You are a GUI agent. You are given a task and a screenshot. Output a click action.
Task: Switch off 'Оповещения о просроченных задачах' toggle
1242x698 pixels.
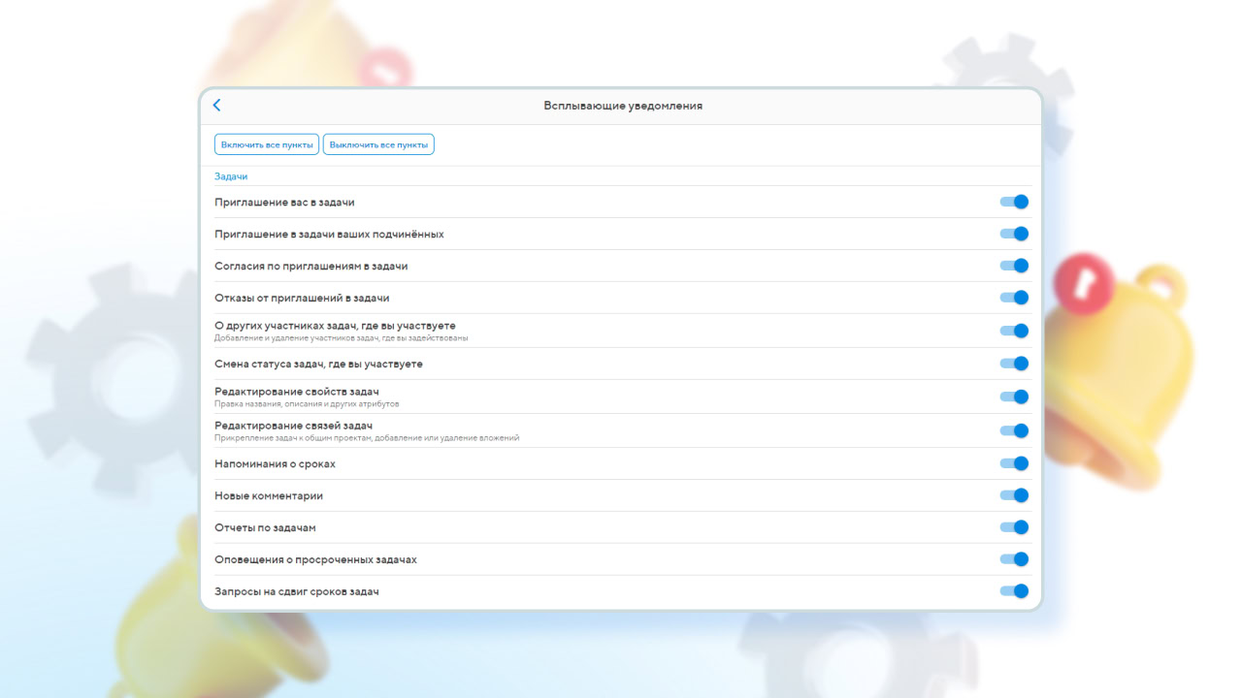click(x=1014, y=559)
